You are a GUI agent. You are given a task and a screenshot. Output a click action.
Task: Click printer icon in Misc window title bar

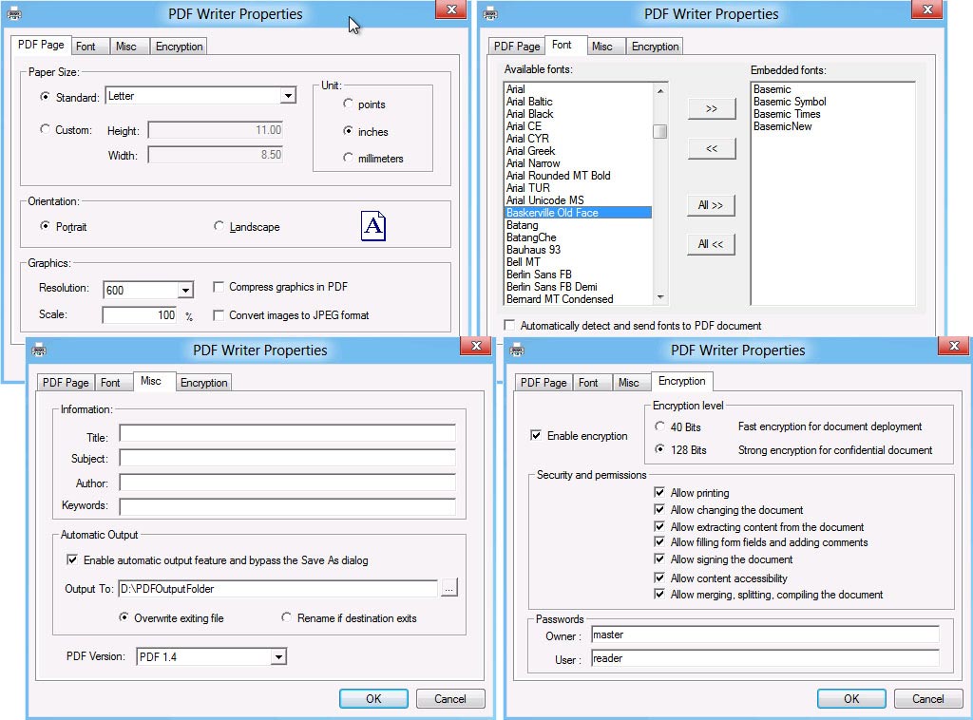(39, 350)
